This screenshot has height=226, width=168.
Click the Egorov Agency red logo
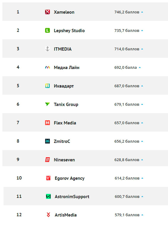pos(48,178)
